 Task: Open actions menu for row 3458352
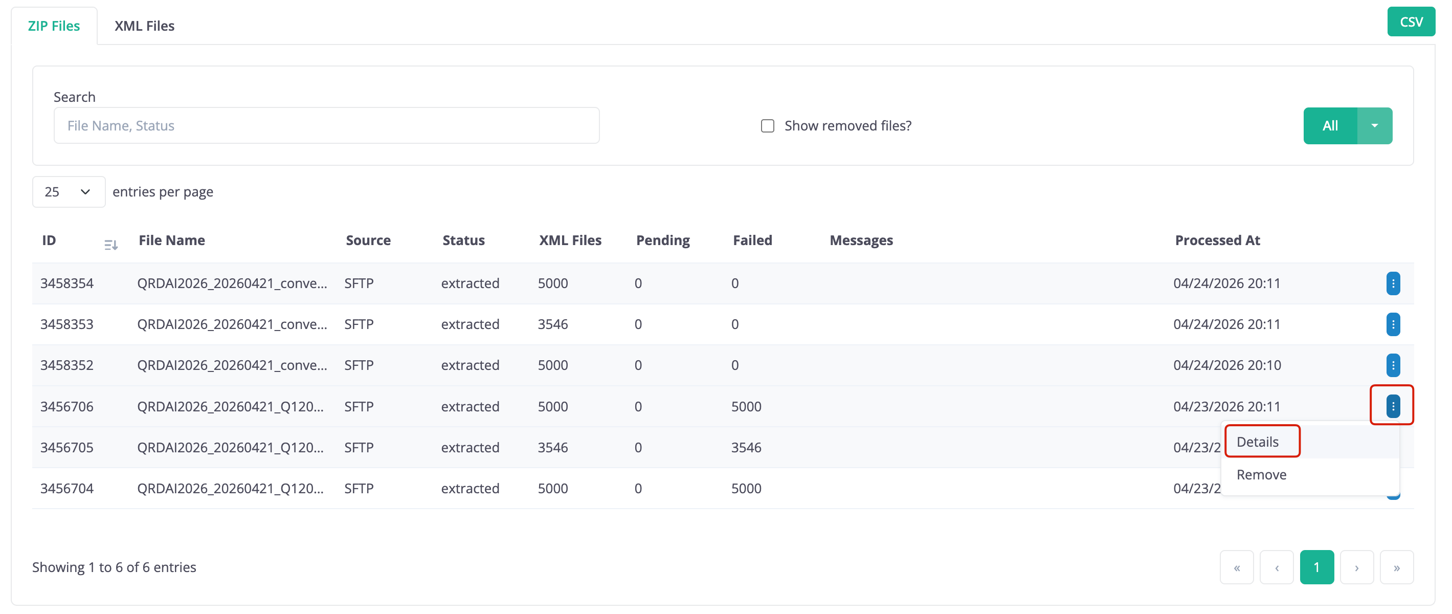[1392, 365]
